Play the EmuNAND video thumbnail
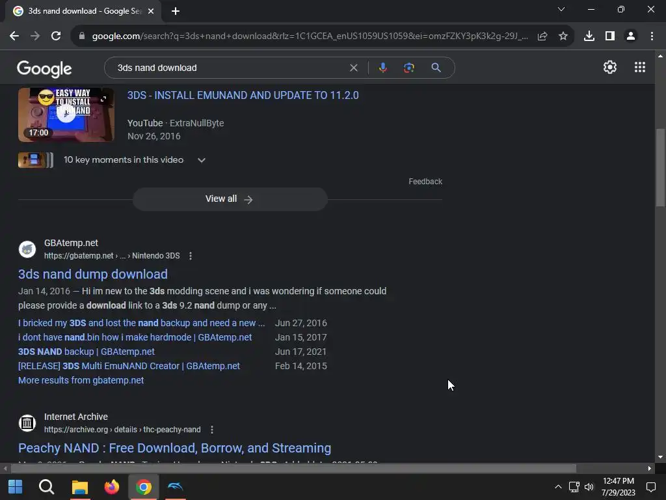The height and width of the screenshot is (500, 666). pyautogui.click(x=66, y=115)
